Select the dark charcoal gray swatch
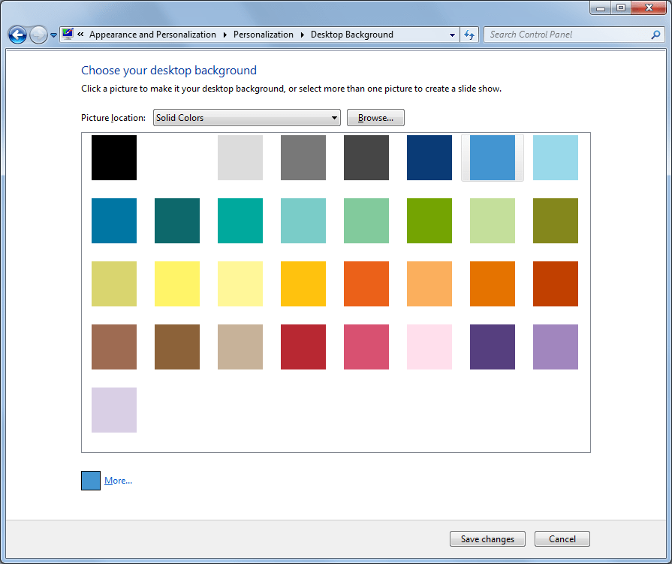Screen dimensions: 672x564 pyautogui.click(x=366, y=158)
